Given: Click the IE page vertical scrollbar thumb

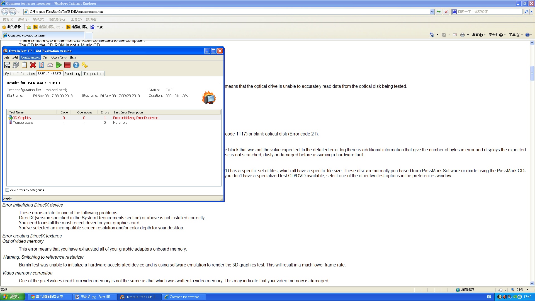Looking at the screenshot, I should [x=532, y=73].
